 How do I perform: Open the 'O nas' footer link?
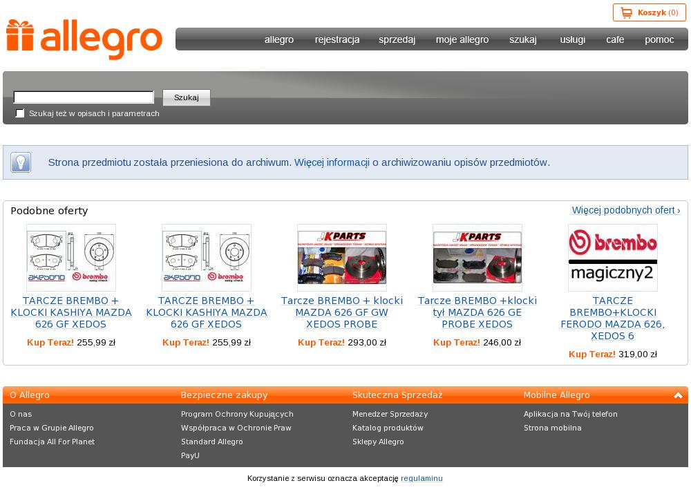click(21, 414)
